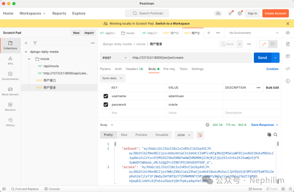
Task: Switch to the comment mode icon
Action: (x=272, y=44)
